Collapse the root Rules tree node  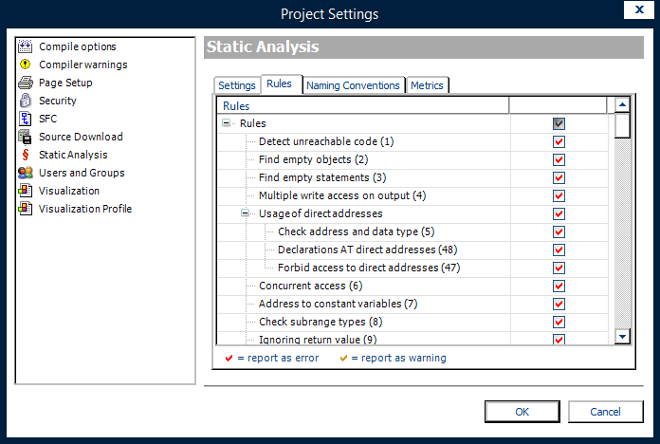(227, 123)
